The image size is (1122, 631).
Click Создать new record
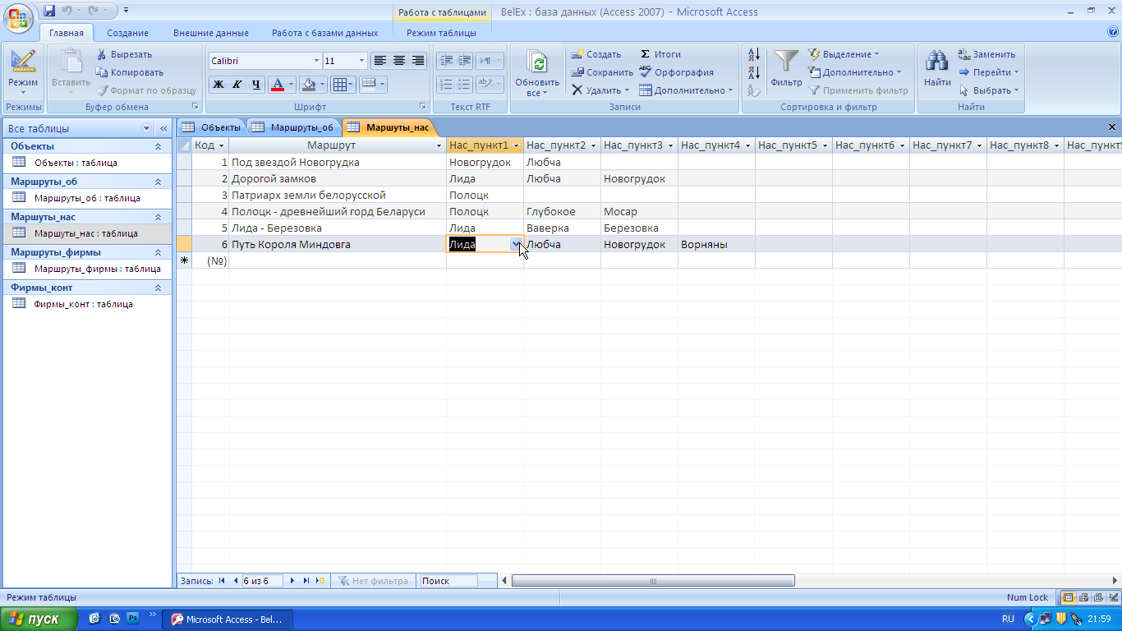pyautogui.click(x=596, y=54)
